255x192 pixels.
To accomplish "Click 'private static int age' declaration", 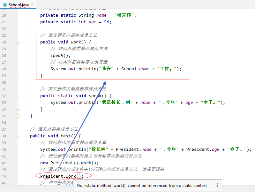I will (x=68, y=22).
